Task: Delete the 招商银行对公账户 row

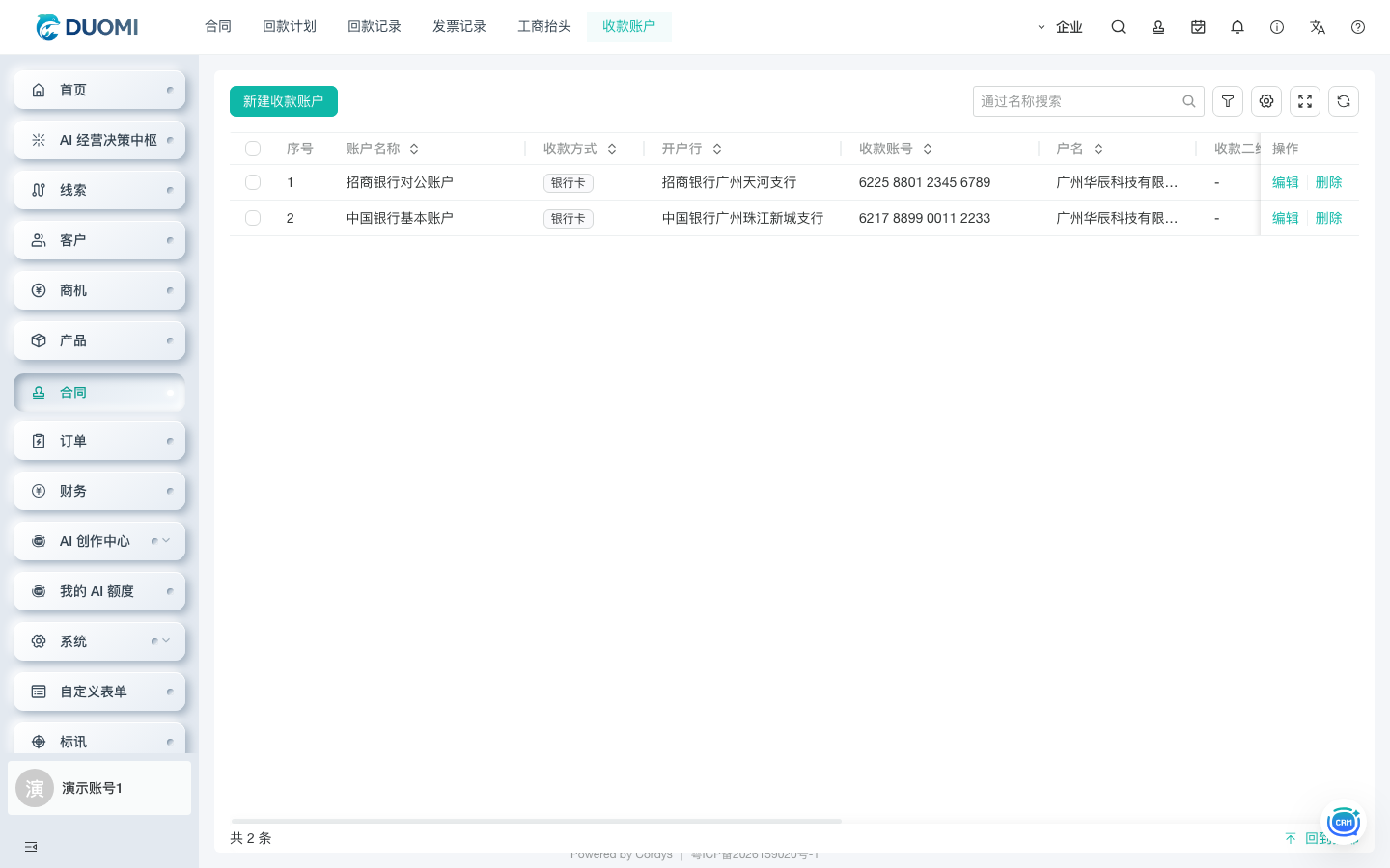Action: 1329,182
